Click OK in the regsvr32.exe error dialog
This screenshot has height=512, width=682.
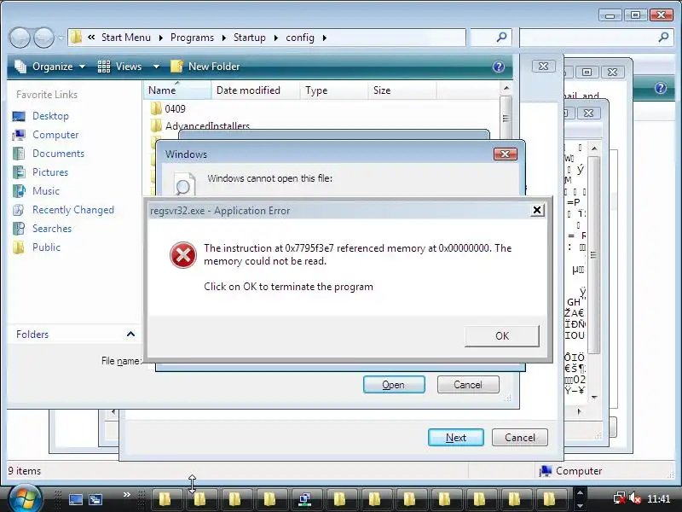coord(502,335)
